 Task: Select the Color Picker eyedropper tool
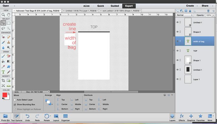tap(3, 67)
